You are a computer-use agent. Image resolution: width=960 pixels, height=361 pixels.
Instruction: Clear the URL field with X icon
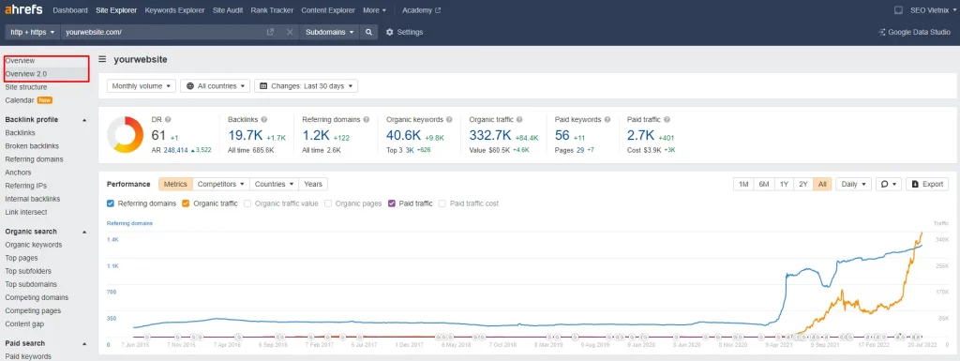coord(290,32)
